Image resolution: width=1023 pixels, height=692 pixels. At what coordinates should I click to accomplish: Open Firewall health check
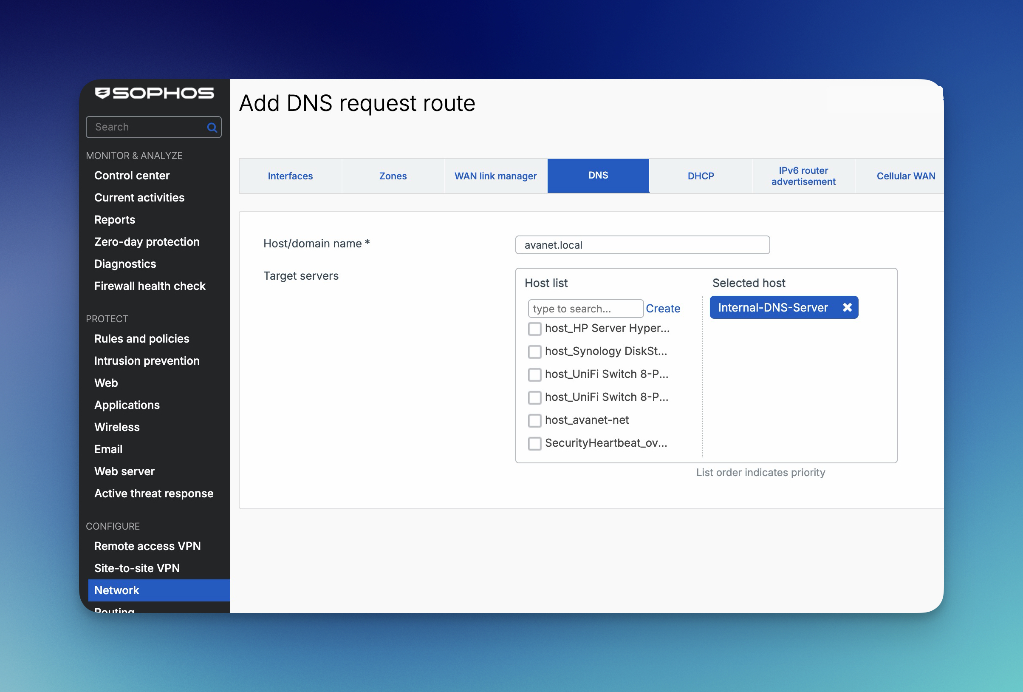pos(150,286)
